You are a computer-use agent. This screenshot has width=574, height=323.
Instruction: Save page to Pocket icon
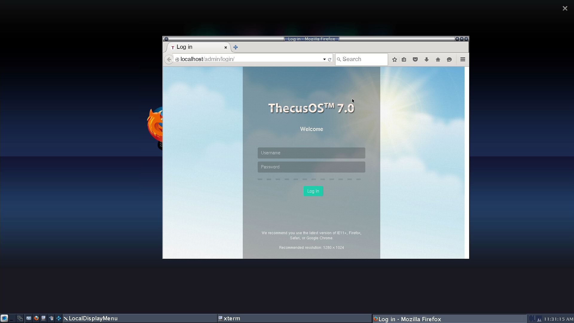click(415, 59)
